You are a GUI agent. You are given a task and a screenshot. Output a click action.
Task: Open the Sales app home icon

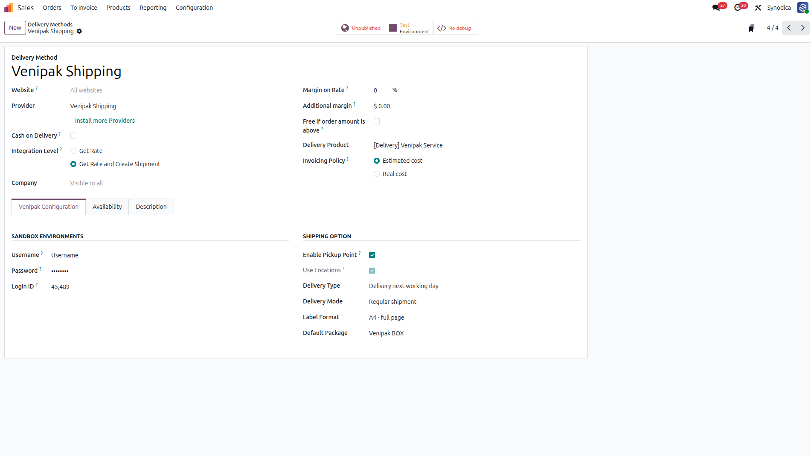[9, 8]
